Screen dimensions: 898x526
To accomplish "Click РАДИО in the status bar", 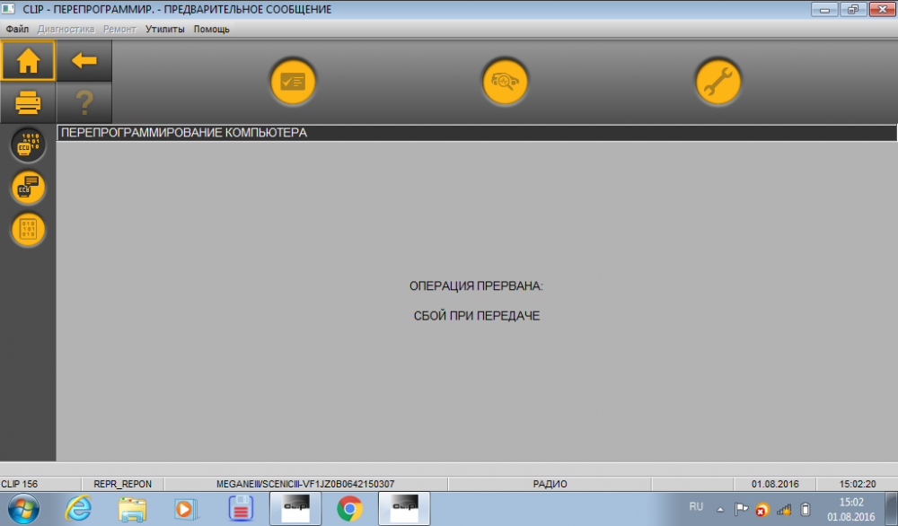I will [550, 484].
